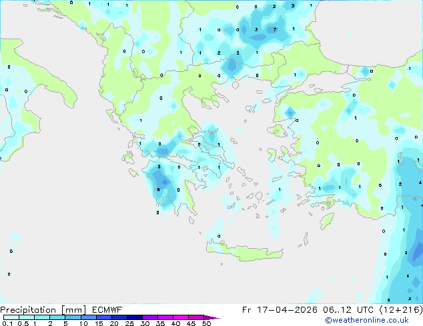Click the legend label '50'

point(206,323)
